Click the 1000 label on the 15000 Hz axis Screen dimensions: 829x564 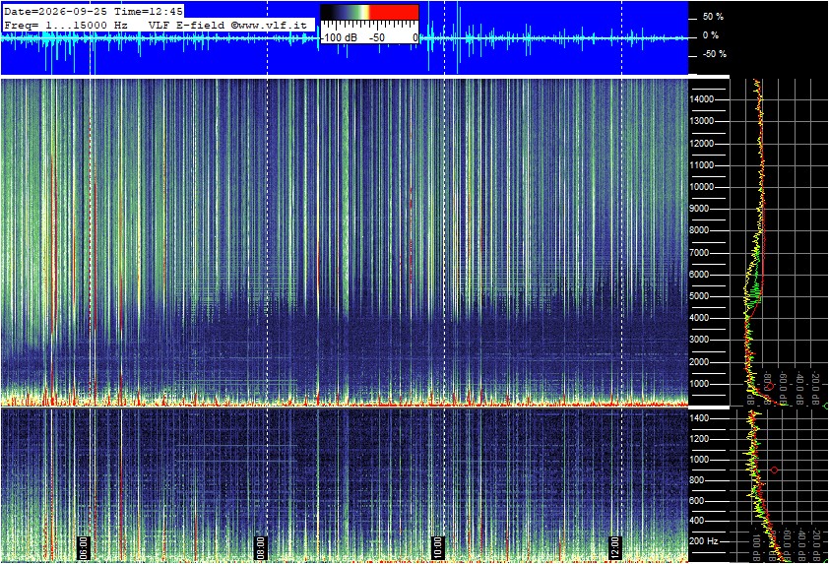(699, 384)
